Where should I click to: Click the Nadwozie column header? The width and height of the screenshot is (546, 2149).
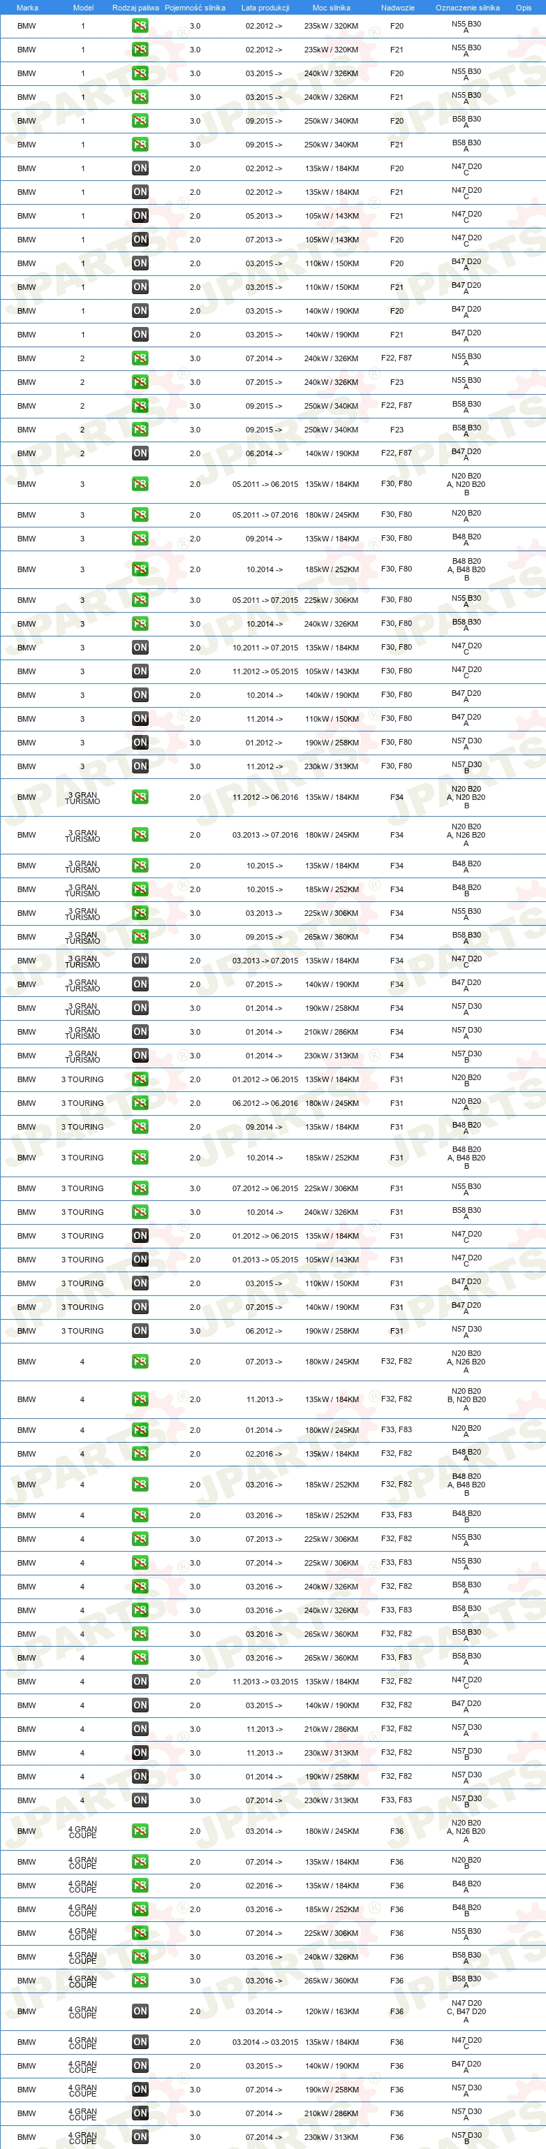(x=397, y=8)
